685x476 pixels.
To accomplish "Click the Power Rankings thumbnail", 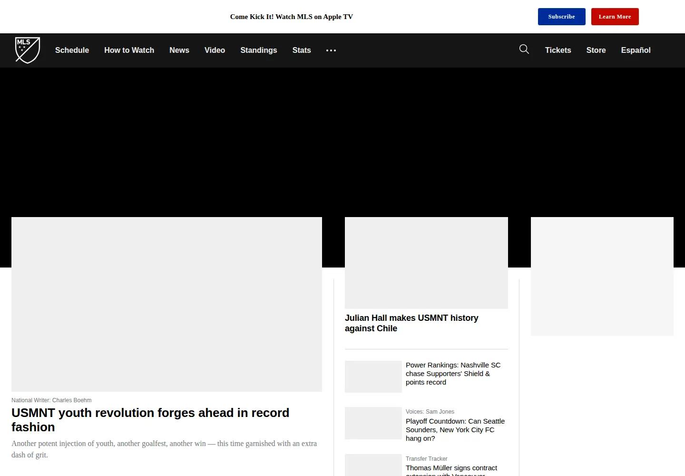I will coord(373,377).
